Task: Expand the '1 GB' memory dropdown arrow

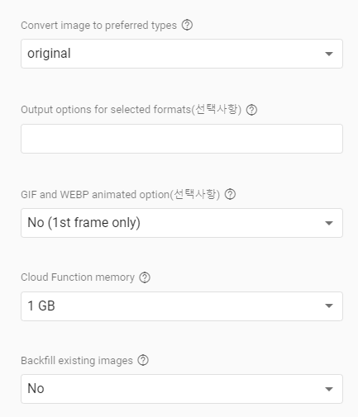Action: 329,306
